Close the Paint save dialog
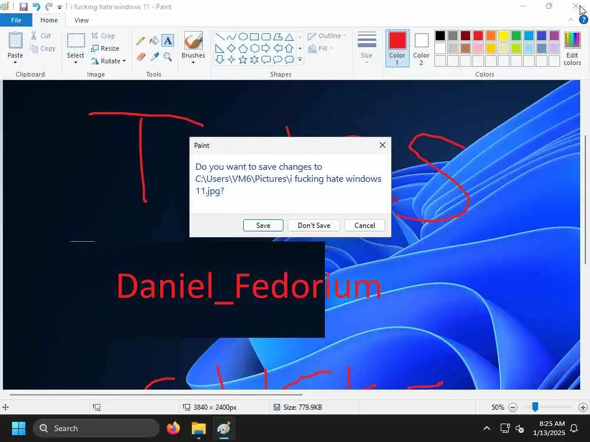This screenshot has height=442, width=590. [383, 145]
